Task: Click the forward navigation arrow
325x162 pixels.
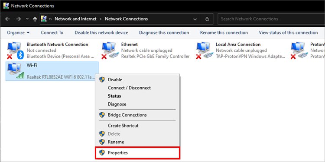Action: pyautogui.click(x=19, y=19)
